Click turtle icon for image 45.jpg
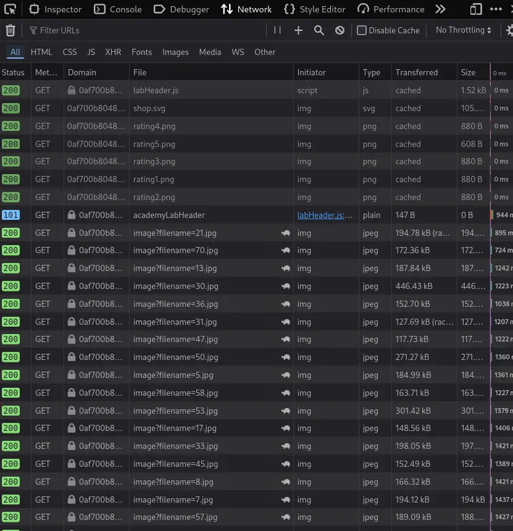The height and width of the screenshot is (531, 513). pos(286,464)
